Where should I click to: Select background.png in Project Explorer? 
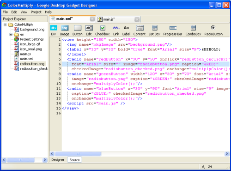pos(32,29)
